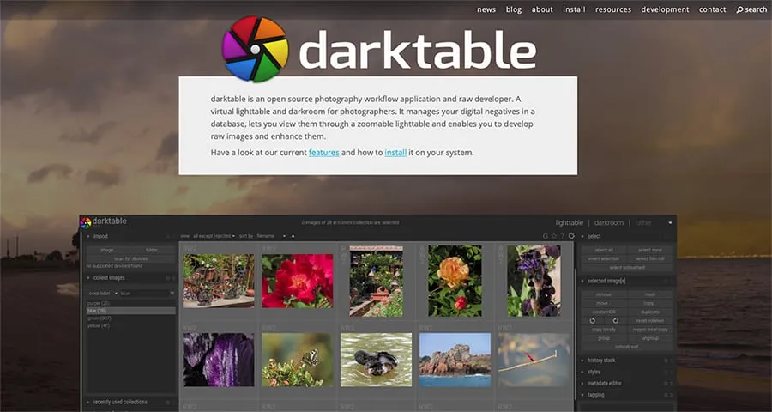The image size is (772, 412).
Task: Click the rotate counter-clockwise icon in selected images panel
Action: pyautogui.click(x=592, y=321)
